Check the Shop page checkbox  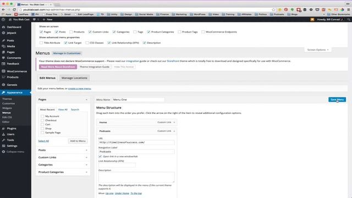42,129
